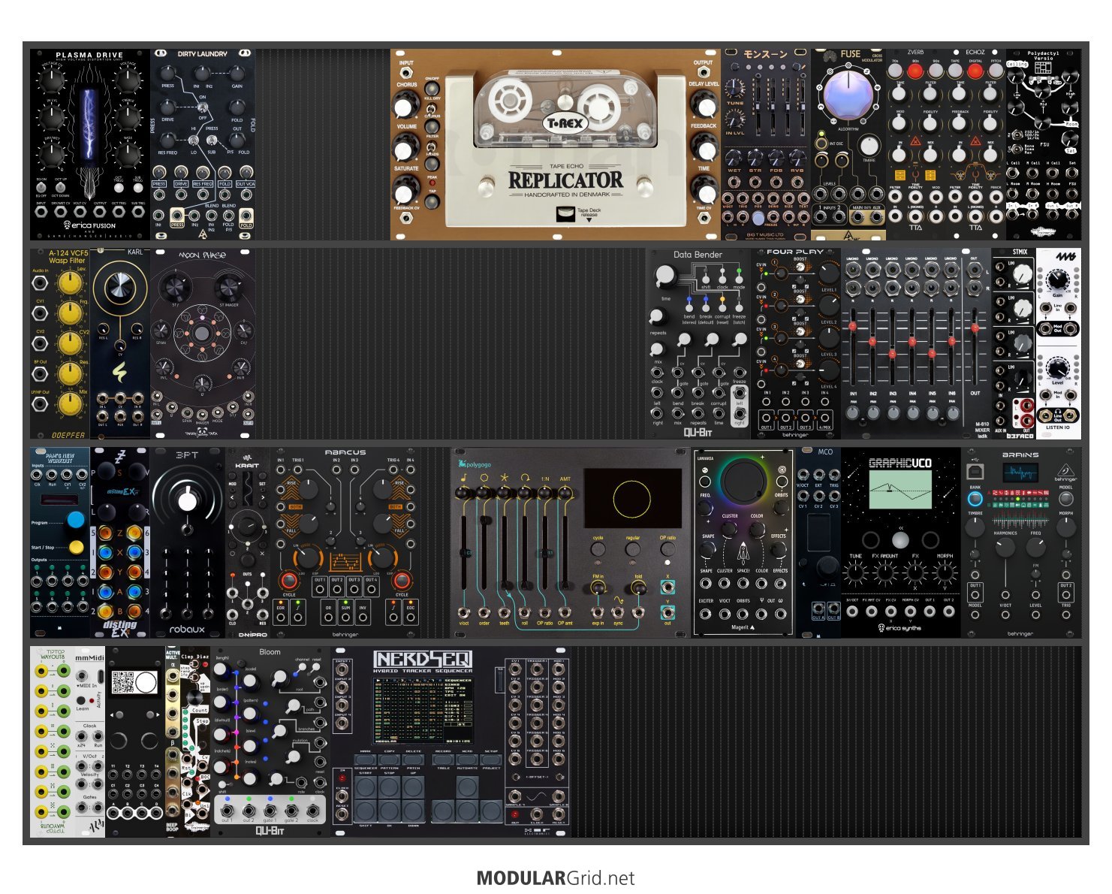Click the Model button on Brains

[x=1065, y=497]
